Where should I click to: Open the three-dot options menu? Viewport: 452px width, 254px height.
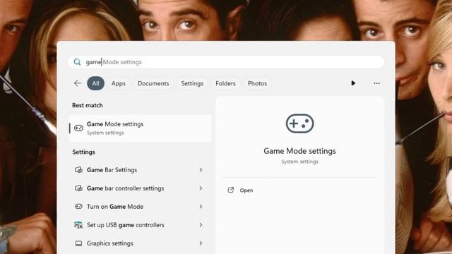point(376,83)
